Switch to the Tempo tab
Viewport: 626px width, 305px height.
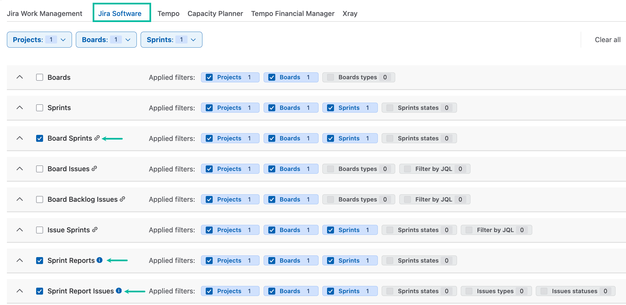168,13
